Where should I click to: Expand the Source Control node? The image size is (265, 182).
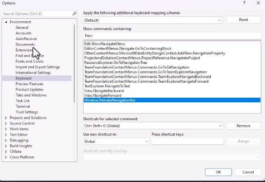click(x=6, y=124)
